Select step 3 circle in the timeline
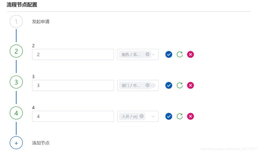The height and width of the screenshot is (154, 263). [16, 82]
